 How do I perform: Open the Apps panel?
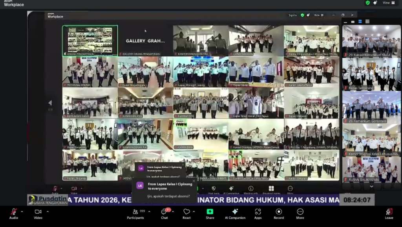tap(258, 212)
